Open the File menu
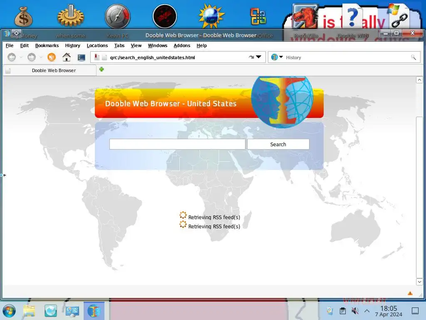 click(x=10, y=45)
